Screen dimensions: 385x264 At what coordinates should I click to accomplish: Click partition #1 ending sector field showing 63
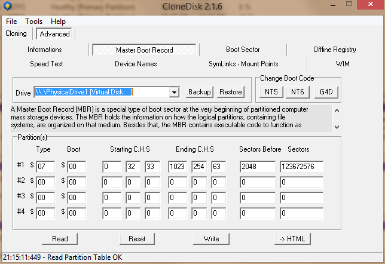click(219, 167)
